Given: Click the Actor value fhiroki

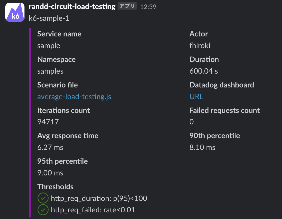Looking at the screenshot, I should tap(200, 46).
